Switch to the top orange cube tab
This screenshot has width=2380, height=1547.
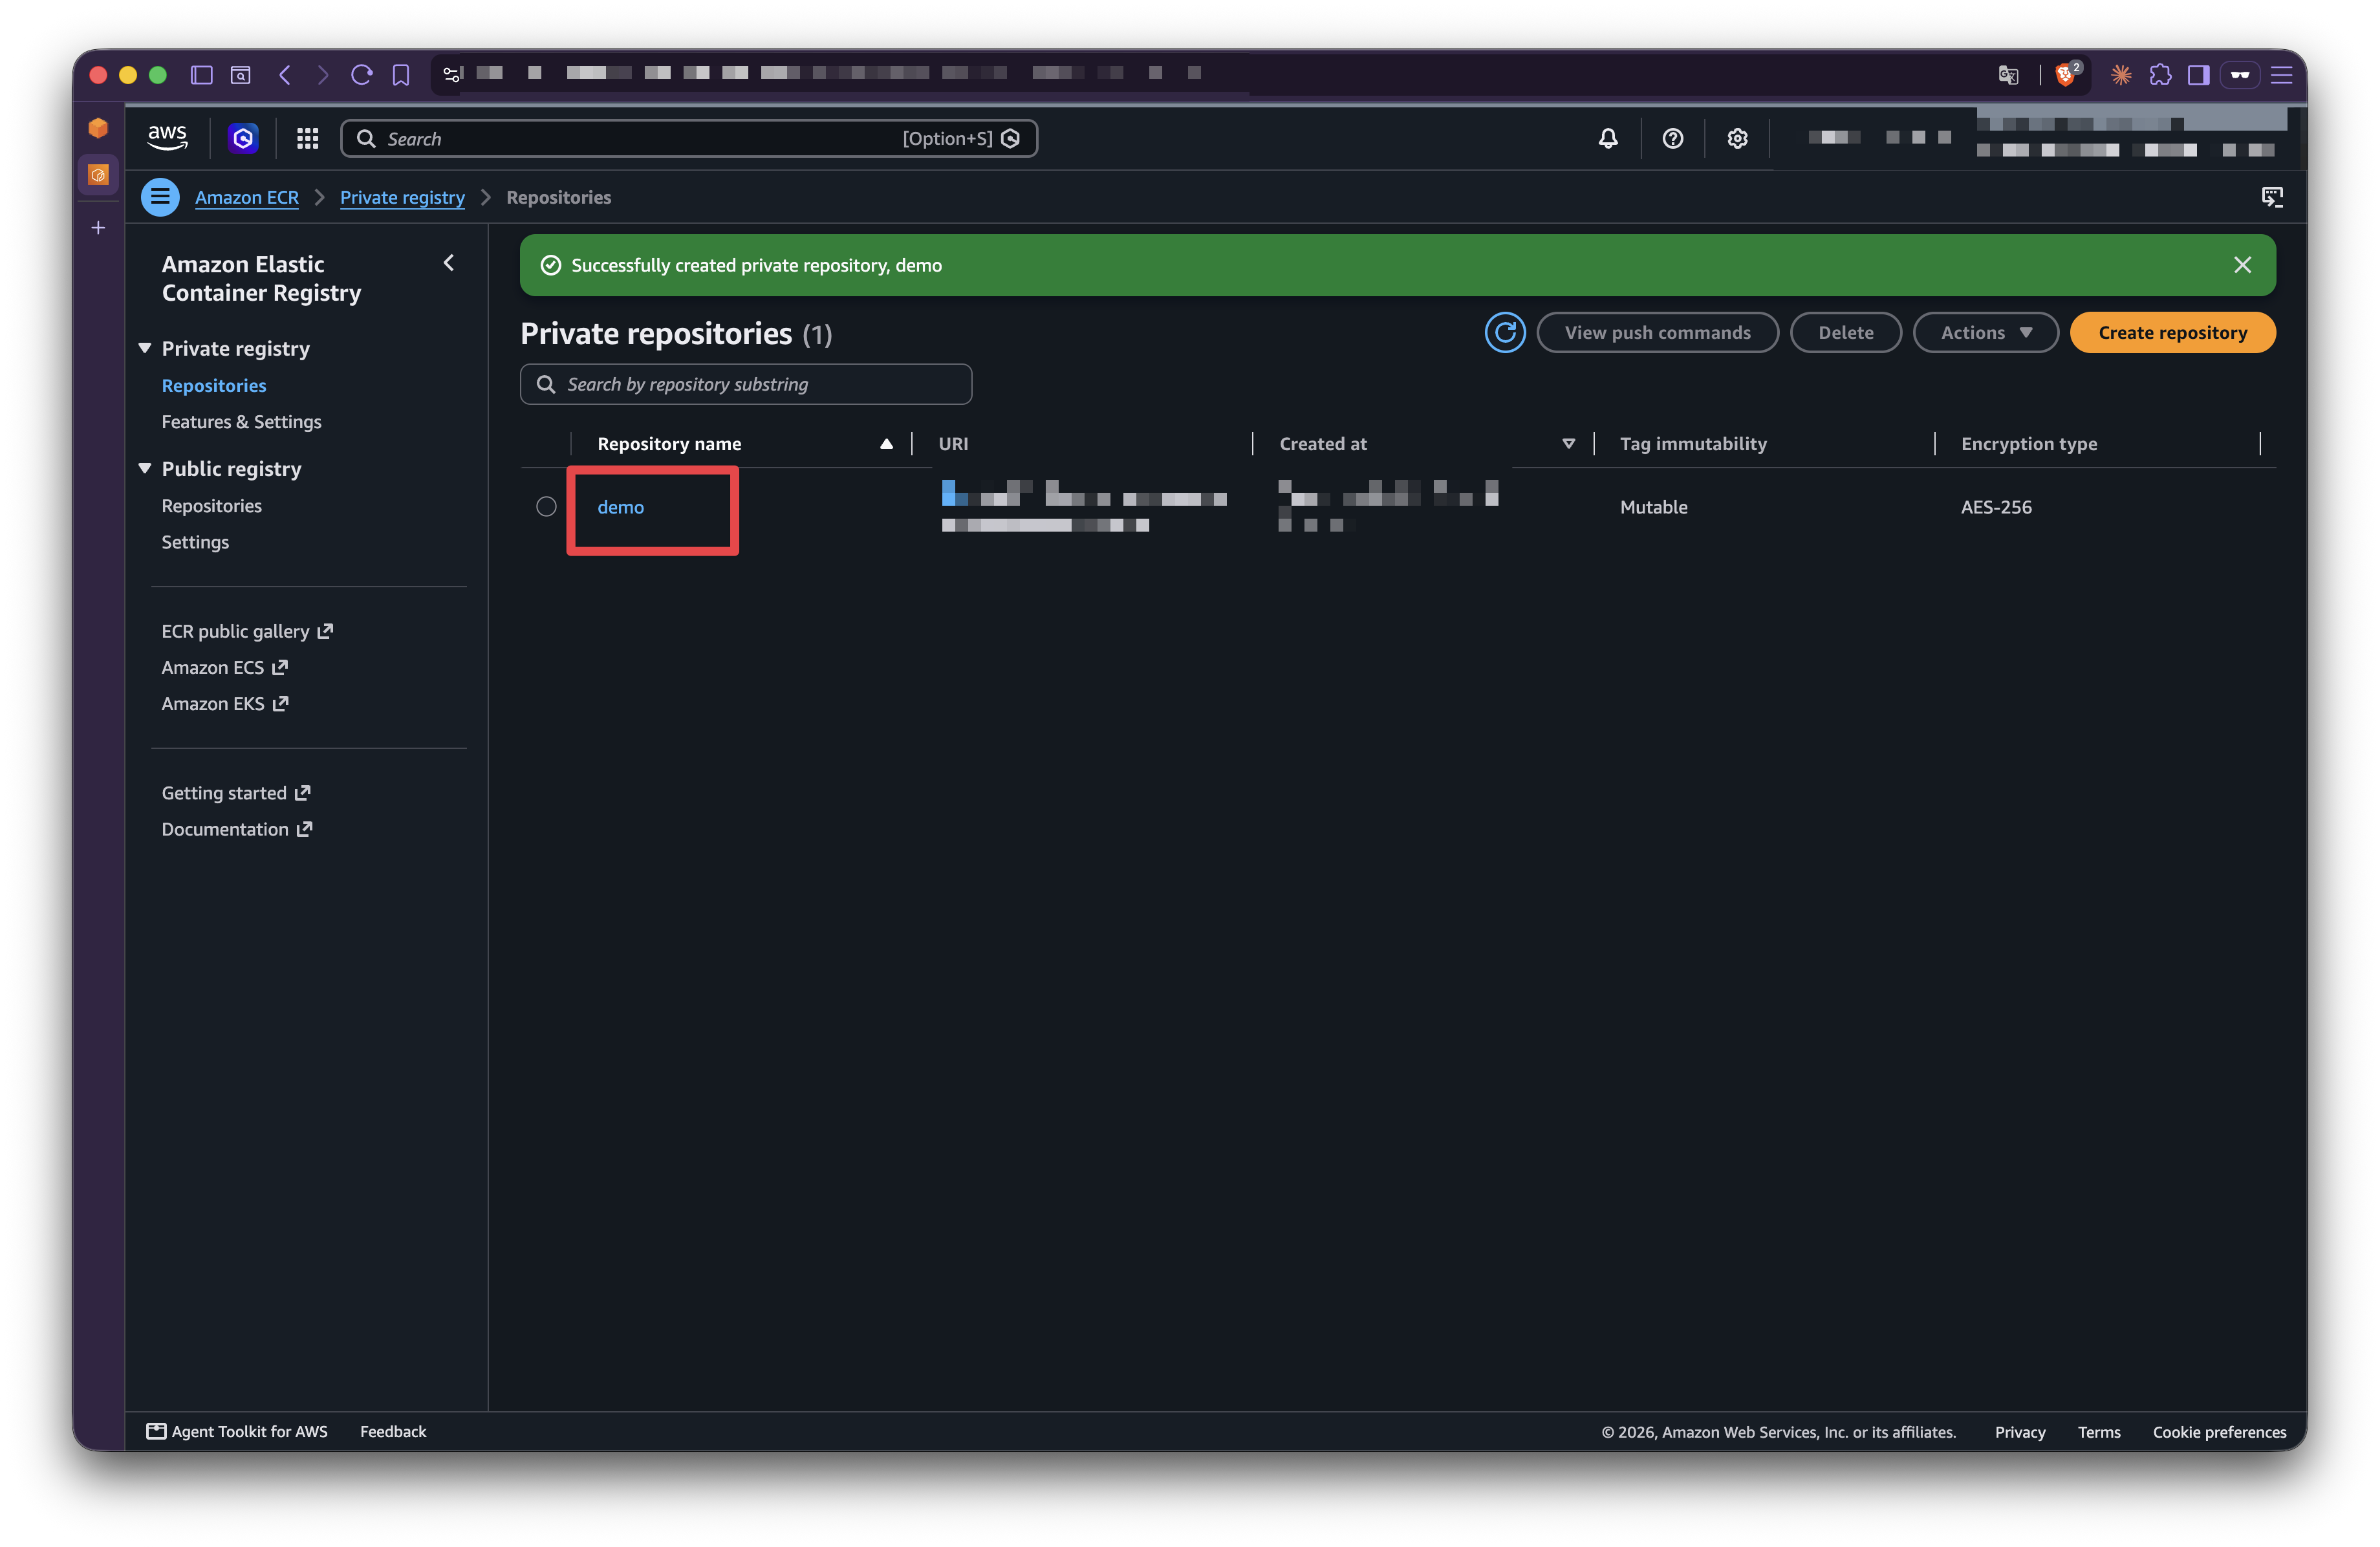click(98, 128)
